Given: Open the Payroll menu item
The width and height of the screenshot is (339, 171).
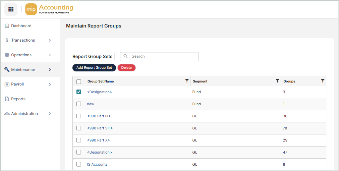Looking at the screenshot, I should (x=17, y=84).
